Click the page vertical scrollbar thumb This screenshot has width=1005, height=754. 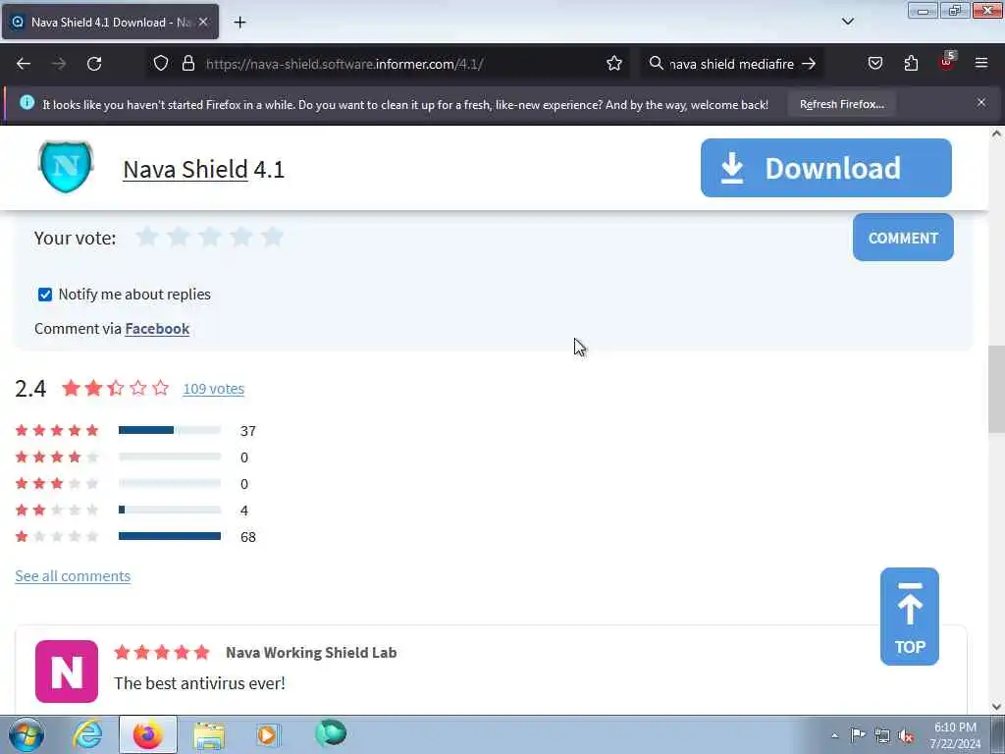click(996, 389)
